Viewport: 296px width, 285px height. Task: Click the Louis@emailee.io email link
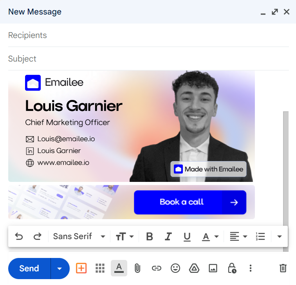point(66,139)
